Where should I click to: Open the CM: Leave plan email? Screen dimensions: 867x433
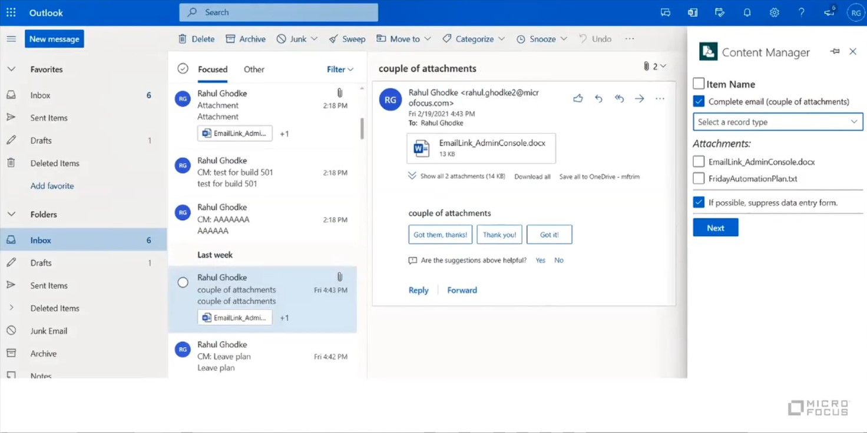[x=263, y=356]
